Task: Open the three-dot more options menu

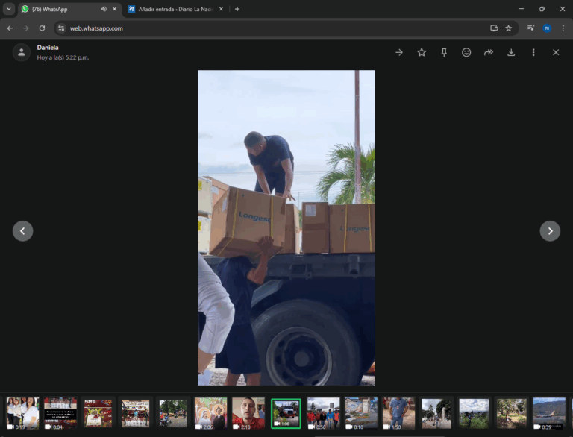Action: point(533,52)
